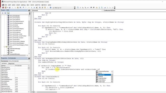Screen dimensions: 166x93
Task: Toggle Folders in Project panel
Action: pyautogui.click(x=8, y=13)
